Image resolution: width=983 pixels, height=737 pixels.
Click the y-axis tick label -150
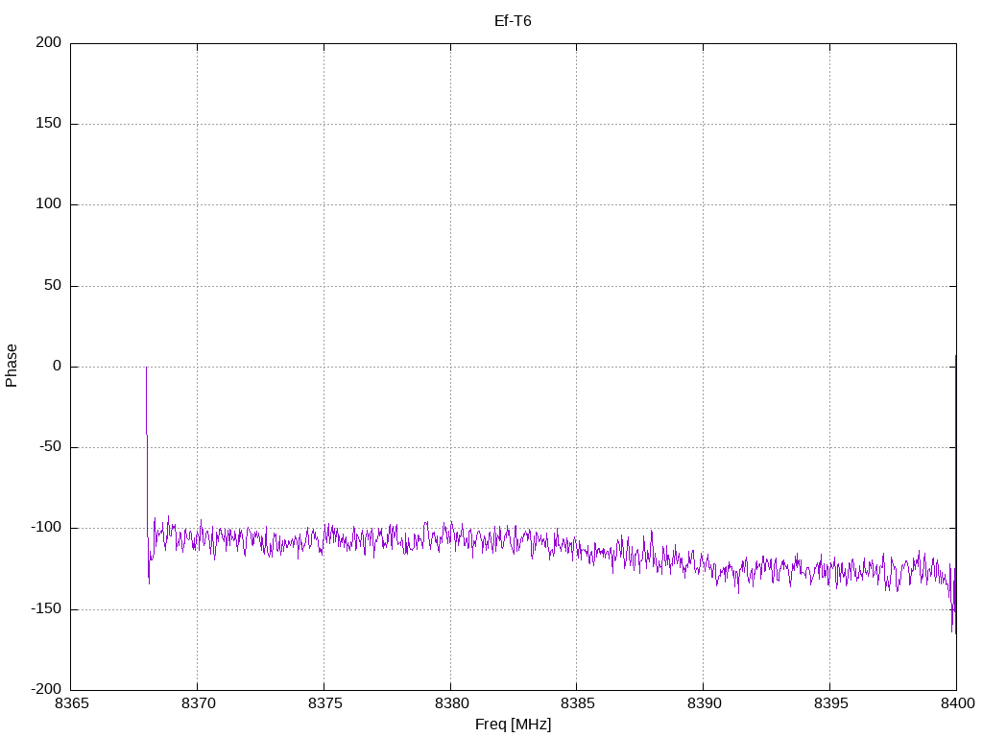pos(46,609)
